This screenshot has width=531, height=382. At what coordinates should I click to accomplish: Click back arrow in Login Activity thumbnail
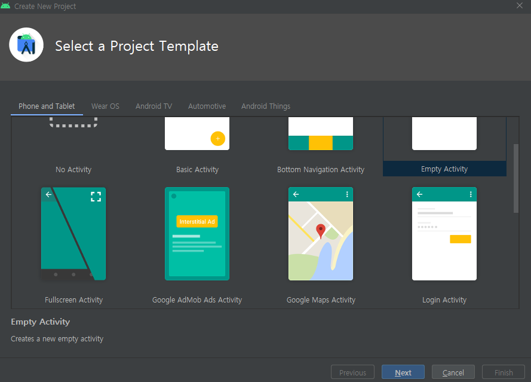coord(419,194)
